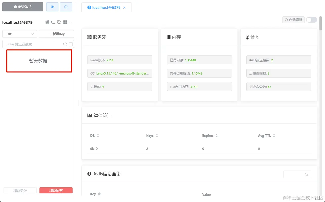
Task: Click the 加载更多 button
Action: 20,190
